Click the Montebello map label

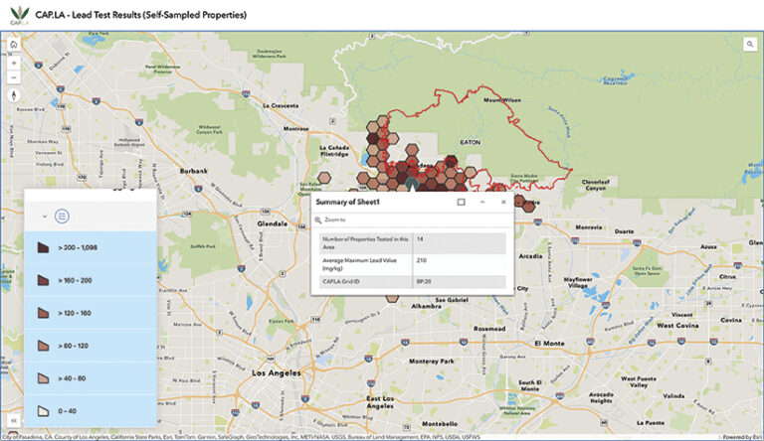tap(440, 424)
